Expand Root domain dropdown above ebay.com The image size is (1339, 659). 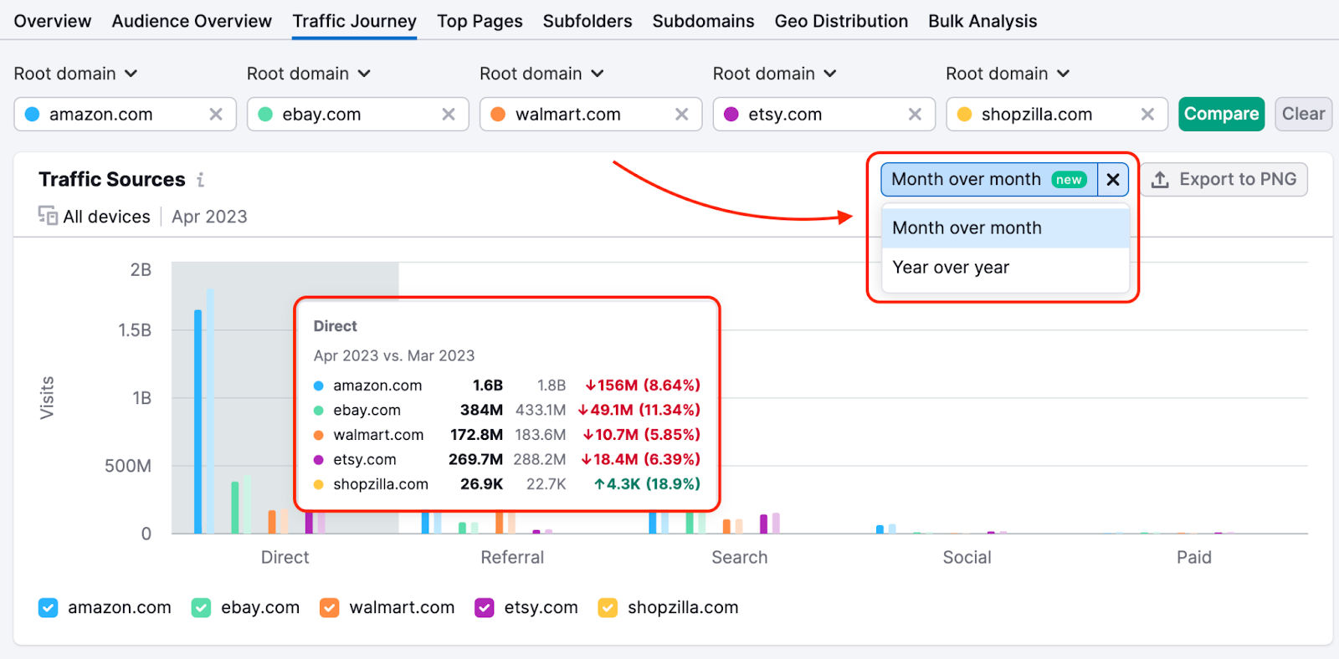(309, 74)
